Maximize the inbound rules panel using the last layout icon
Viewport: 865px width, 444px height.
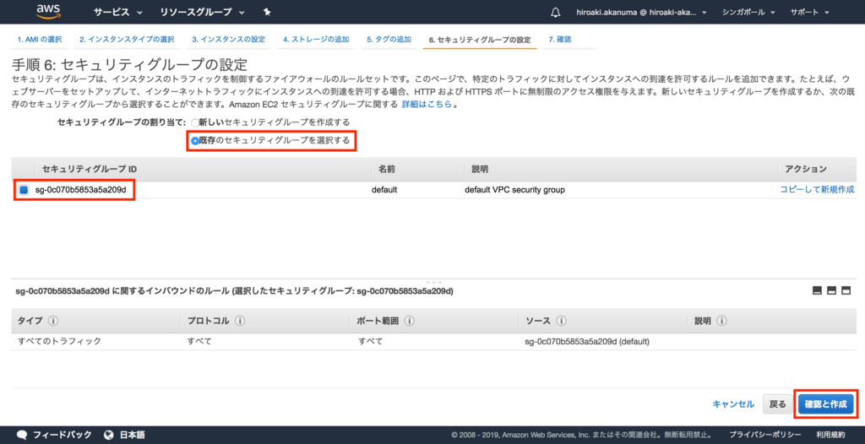846,290
